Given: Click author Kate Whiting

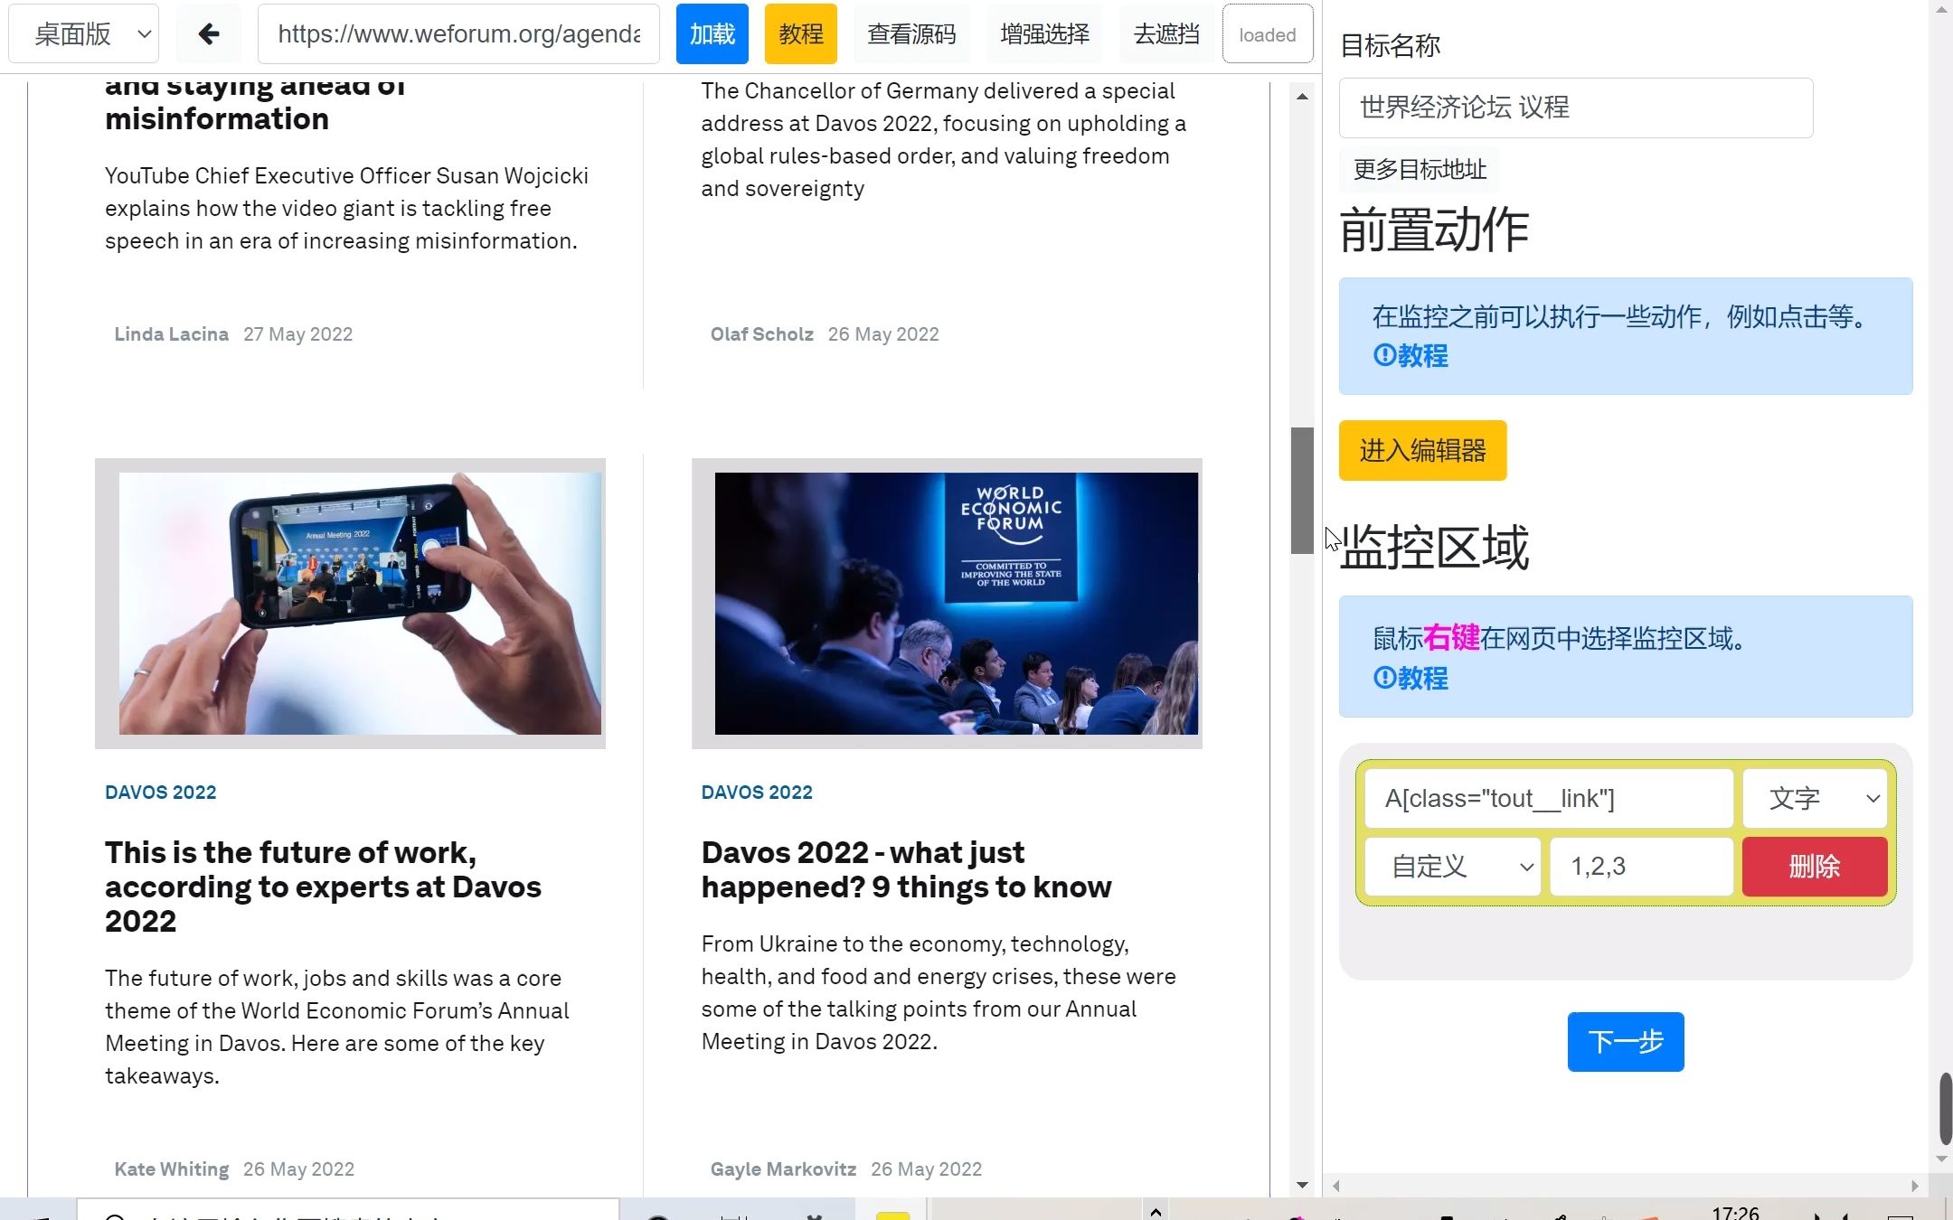Looking at the screenshot, I should (x=171, y=1169).
